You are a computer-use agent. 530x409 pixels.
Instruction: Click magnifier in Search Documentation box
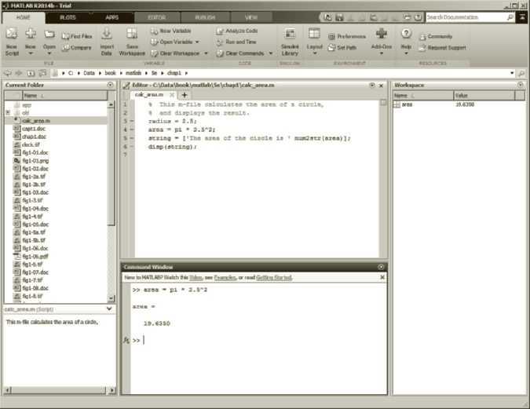(x=510, y=17)
